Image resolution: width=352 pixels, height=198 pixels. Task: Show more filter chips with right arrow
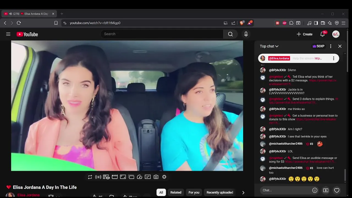(x=243, y=193)
